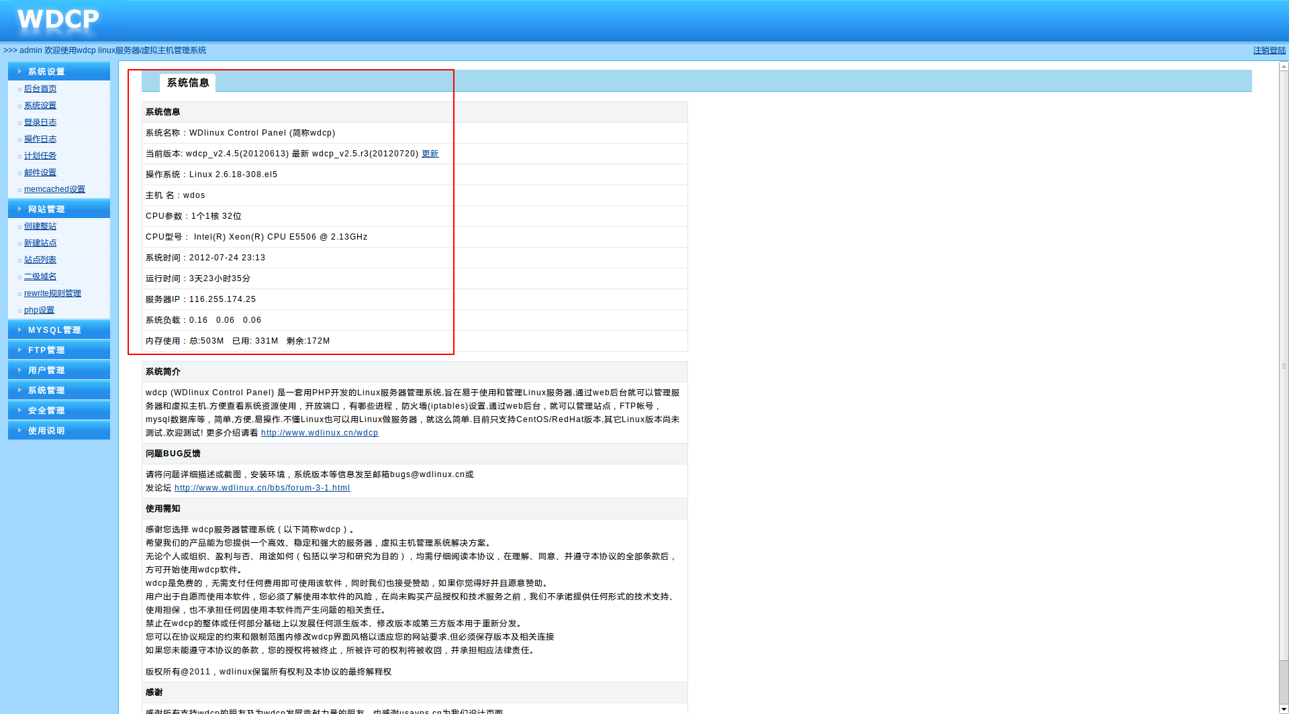Click the 注销登陆 logout link
This screenshot has width=1289, height=714.
1268,50
